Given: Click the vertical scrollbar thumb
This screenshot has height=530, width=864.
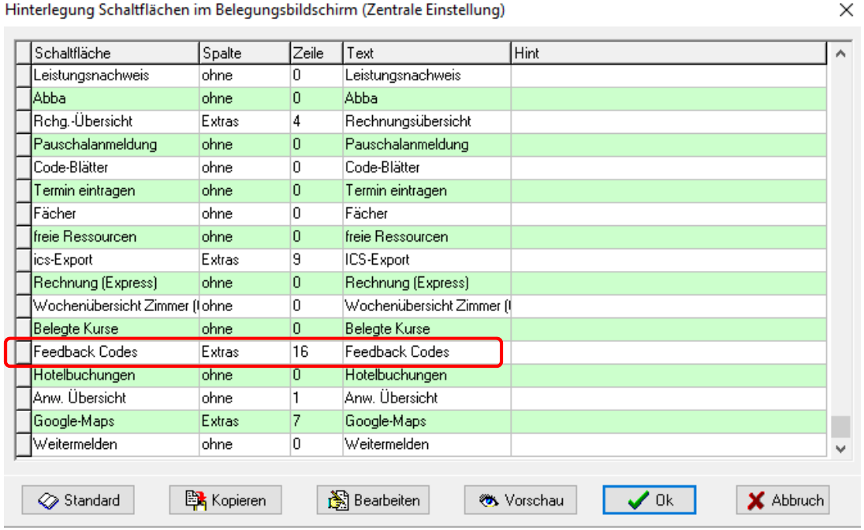Looking at the screenshot, I should coord(840,426).
